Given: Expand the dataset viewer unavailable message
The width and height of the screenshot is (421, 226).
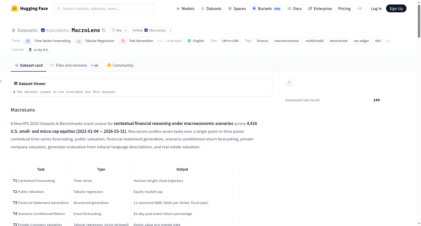Looking at the screenshot, I should 65,92.
